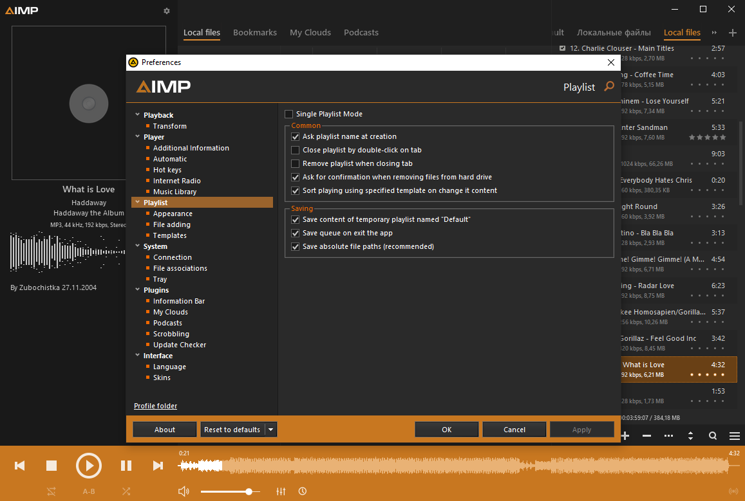Uncheck Ask playlist name at creation
This screenshot has width=745, height=501.
(295, 136)
